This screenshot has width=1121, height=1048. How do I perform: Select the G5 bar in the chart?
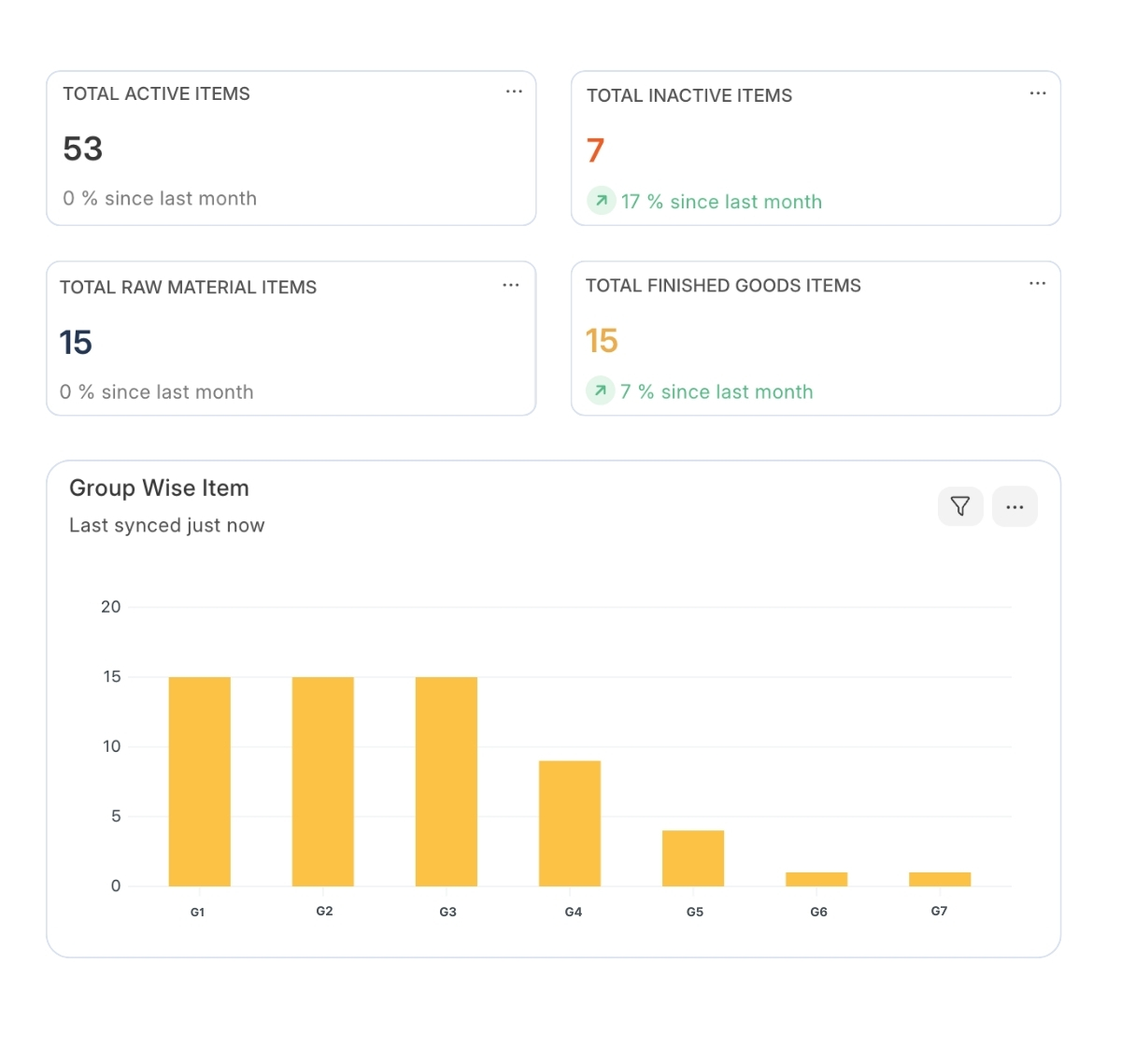click(692, 857)
